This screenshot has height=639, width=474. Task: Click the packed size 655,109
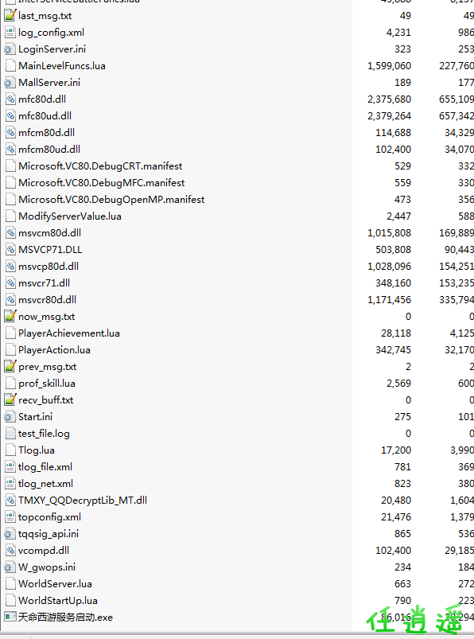pyautogui.click(x=457, y=99)
